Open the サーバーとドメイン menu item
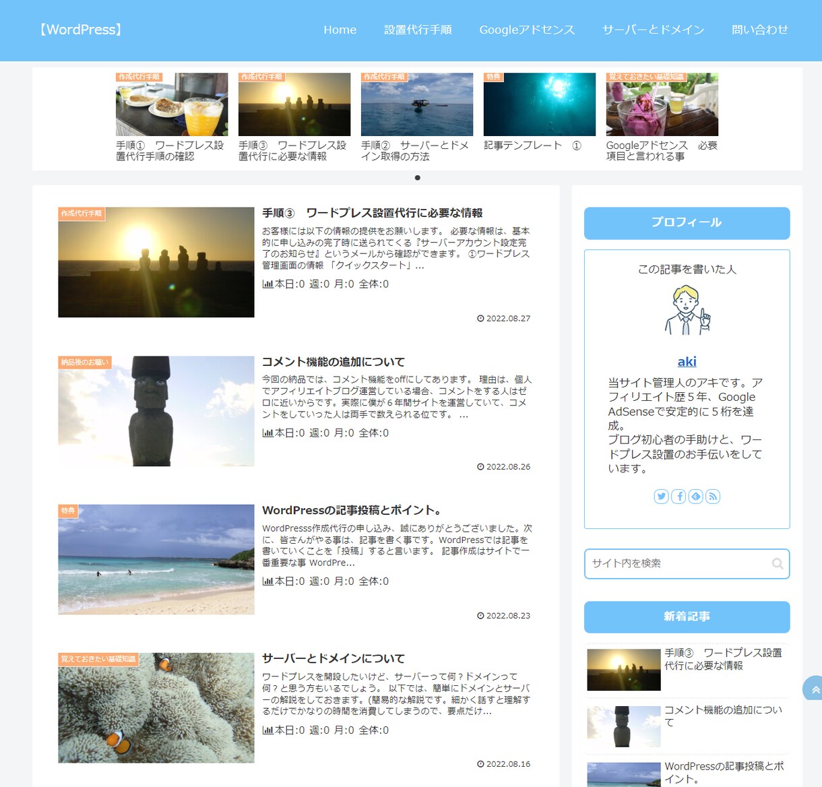The image size is (822, 787). (x=653, y=30)
